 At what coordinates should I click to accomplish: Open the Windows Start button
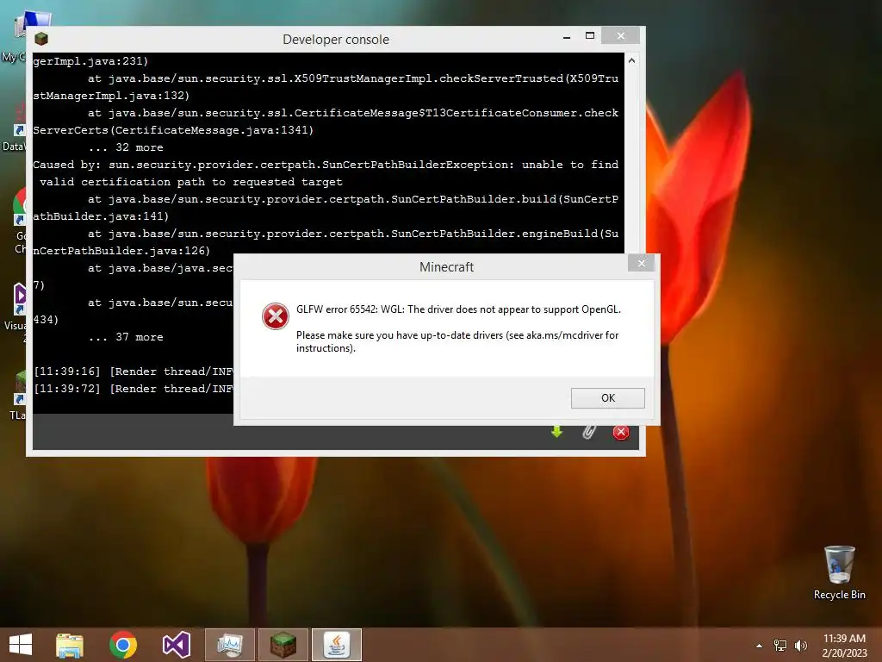[x=21, y=645]
